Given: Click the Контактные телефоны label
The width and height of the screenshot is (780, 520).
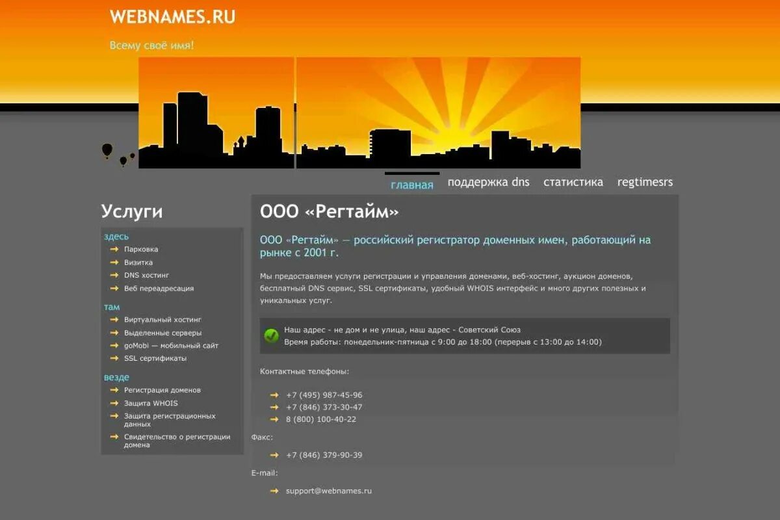Looking at the screenshot, I should 305,372.
